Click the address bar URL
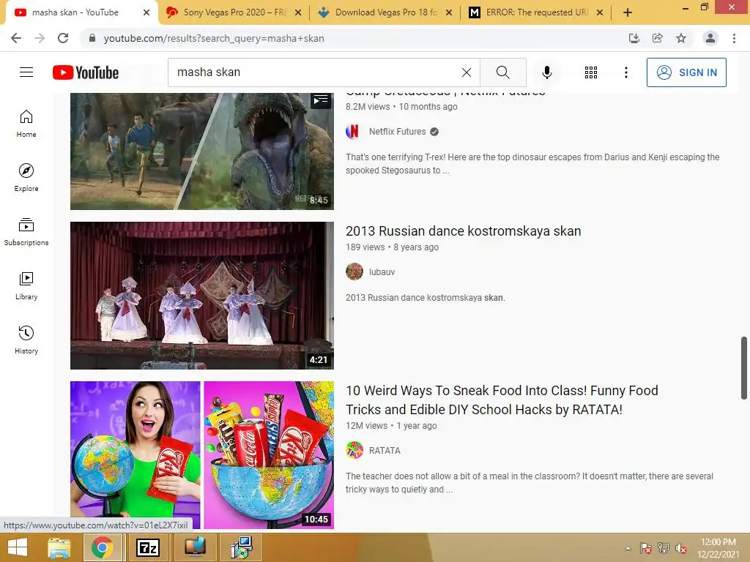The width and height of the screenshot is (750, 562). coord(214,38)
